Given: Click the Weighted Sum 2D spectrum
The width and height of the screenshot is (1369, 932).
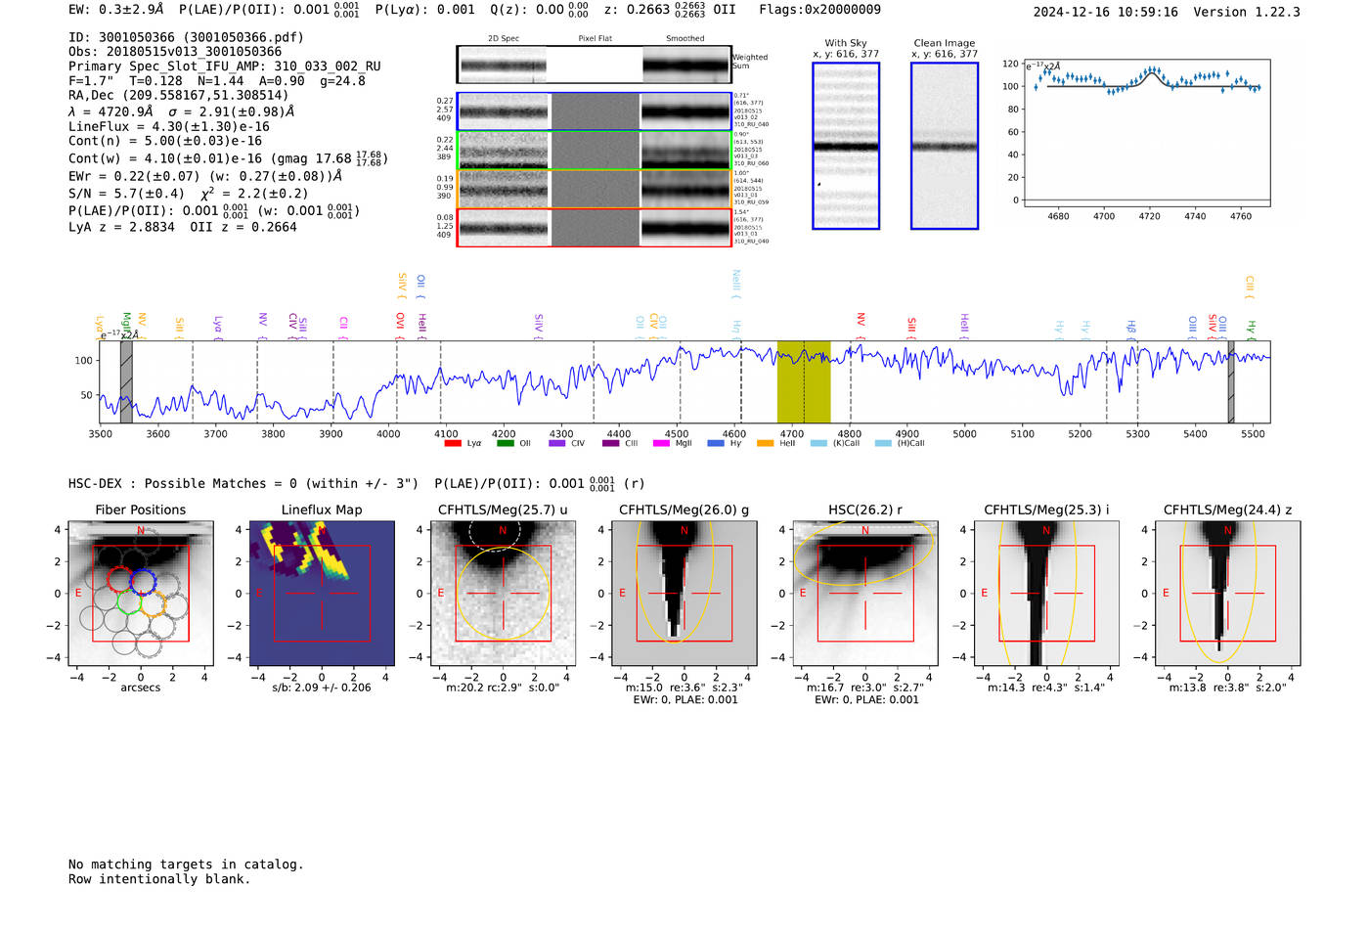Looking at the screenshot, I should tap(594, 65).
